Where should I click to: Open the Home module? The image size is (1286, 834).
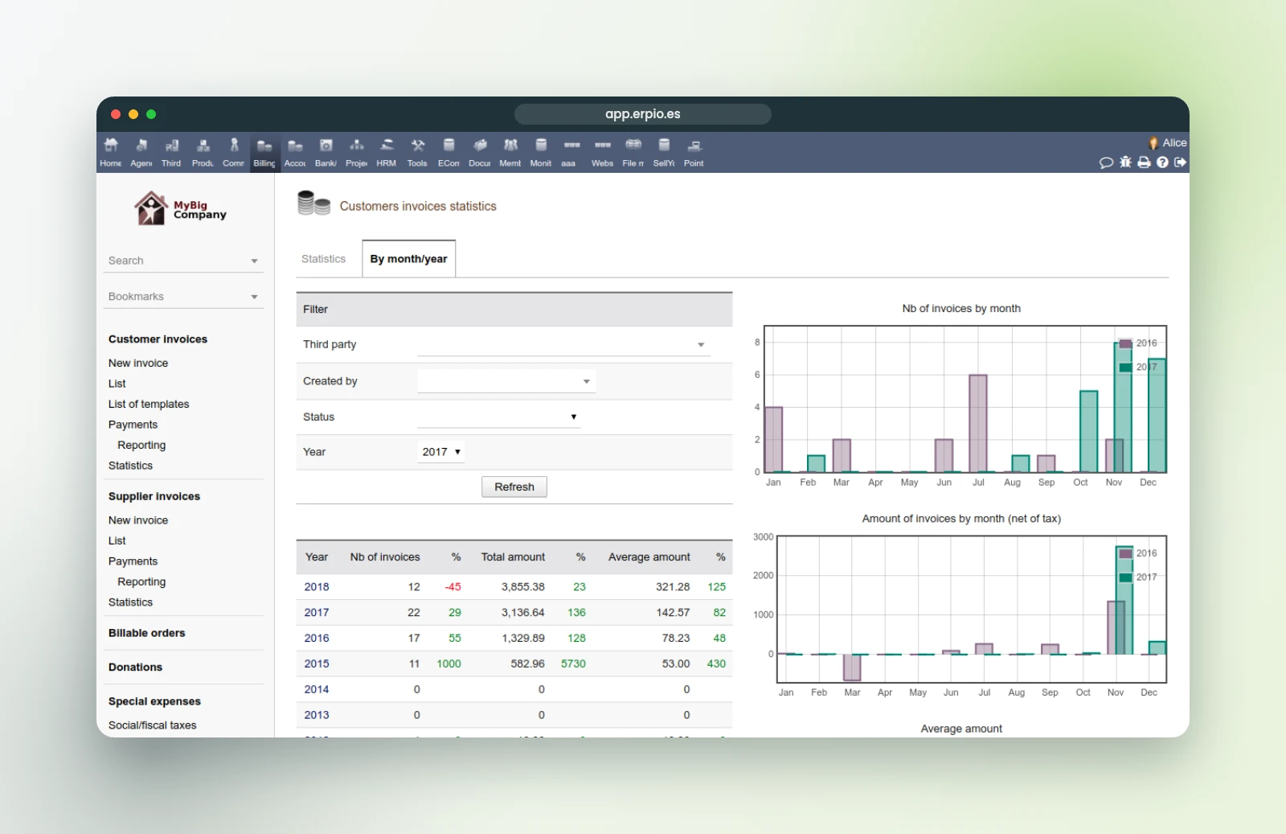111,152
